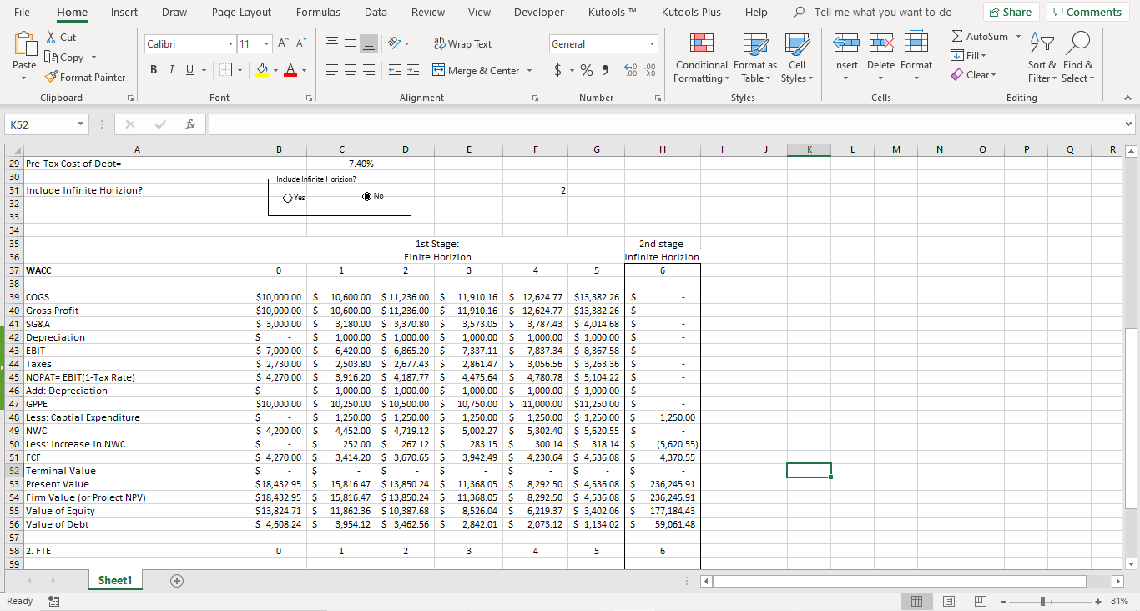
Task: Click the zoom slider handle
Action: click(x=1042, y=601)
